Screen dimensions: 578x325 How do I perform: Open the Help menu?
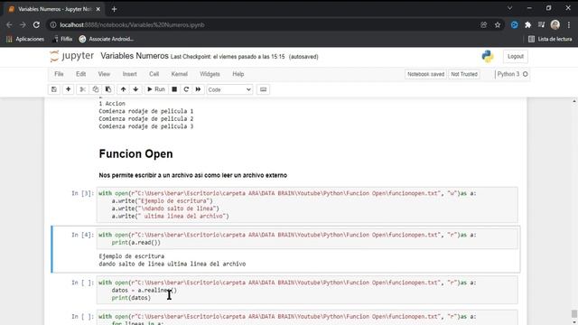pyautogui.click(x=238, y=74)
